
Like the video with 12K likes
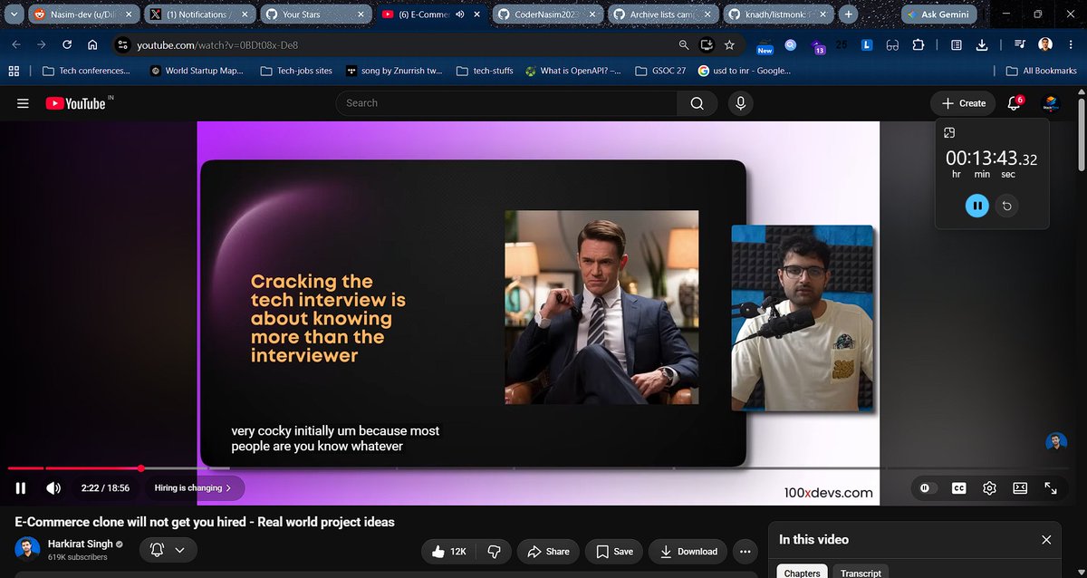coord(448,551)
